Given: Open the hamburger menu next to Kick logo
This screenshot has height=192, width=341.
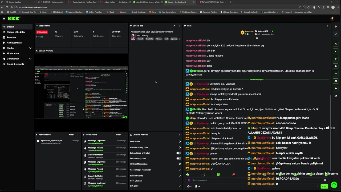Looking at the screenshot, I should (4, 18).
